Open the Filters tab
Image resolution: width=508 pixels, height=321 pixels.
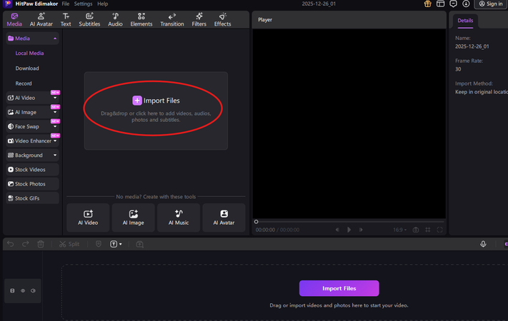[x=199, y=20]
